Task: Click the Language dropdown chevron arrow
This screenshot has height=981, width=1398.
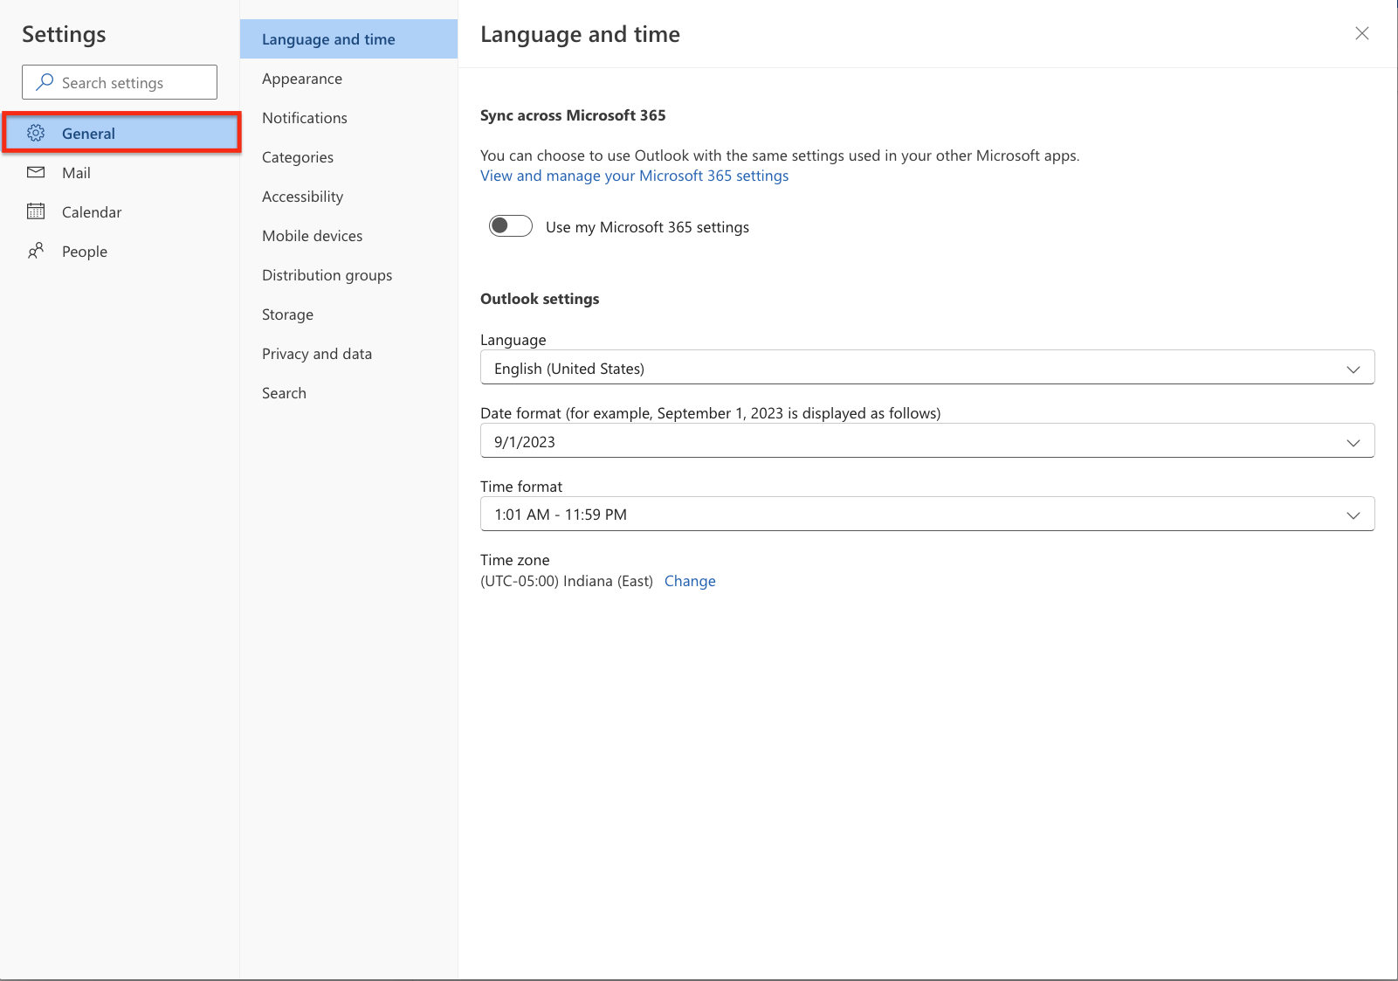Action: [x=1353, y=369]
